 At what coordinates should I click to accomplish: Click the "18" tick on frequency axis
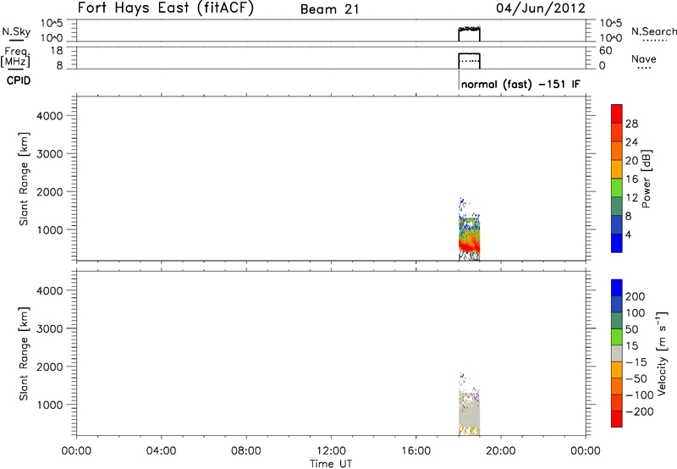point(57,51)
